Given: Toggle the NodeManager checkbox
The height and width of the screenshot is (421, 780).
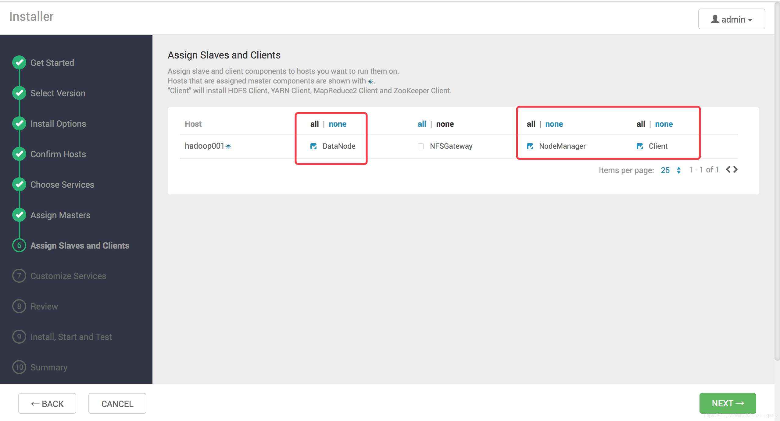Looking at the screenshot, I should point(530,146).
